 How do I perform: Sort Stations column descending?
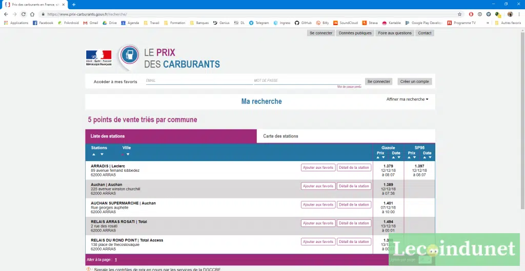(102, 154)
